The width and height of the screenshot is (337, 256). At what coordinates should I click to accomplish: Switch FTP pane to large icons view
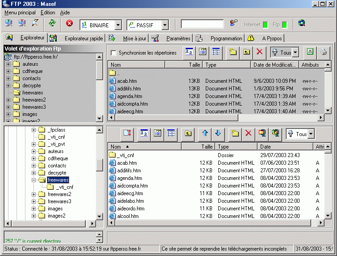[x=189, y=52]
